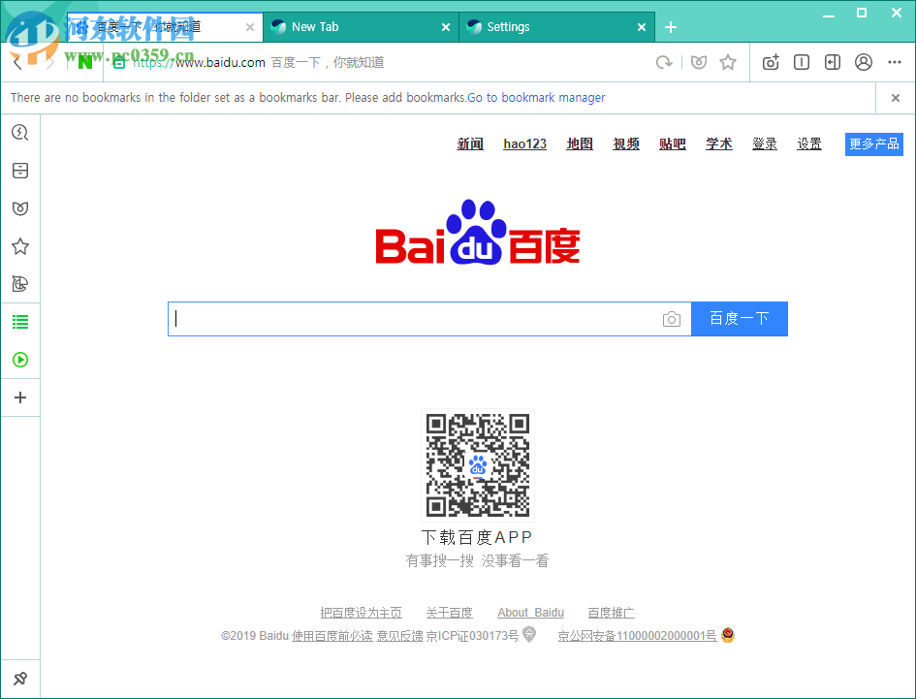Screen dimensions: 916x699
Task: Switch to the New Tab tab
Action: (361, 27)
